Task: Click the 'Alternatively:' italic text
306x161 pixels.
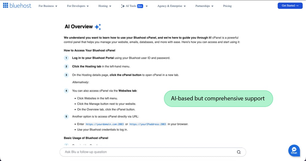Action: click(81, 82)
